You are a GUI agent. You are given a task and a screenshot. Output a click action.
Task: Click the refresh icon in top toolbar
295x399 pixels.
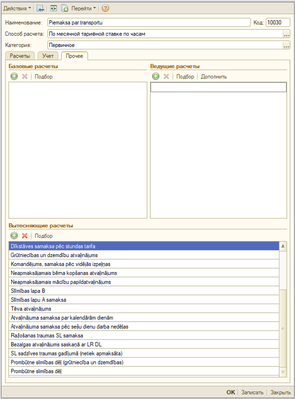(53, 8)
